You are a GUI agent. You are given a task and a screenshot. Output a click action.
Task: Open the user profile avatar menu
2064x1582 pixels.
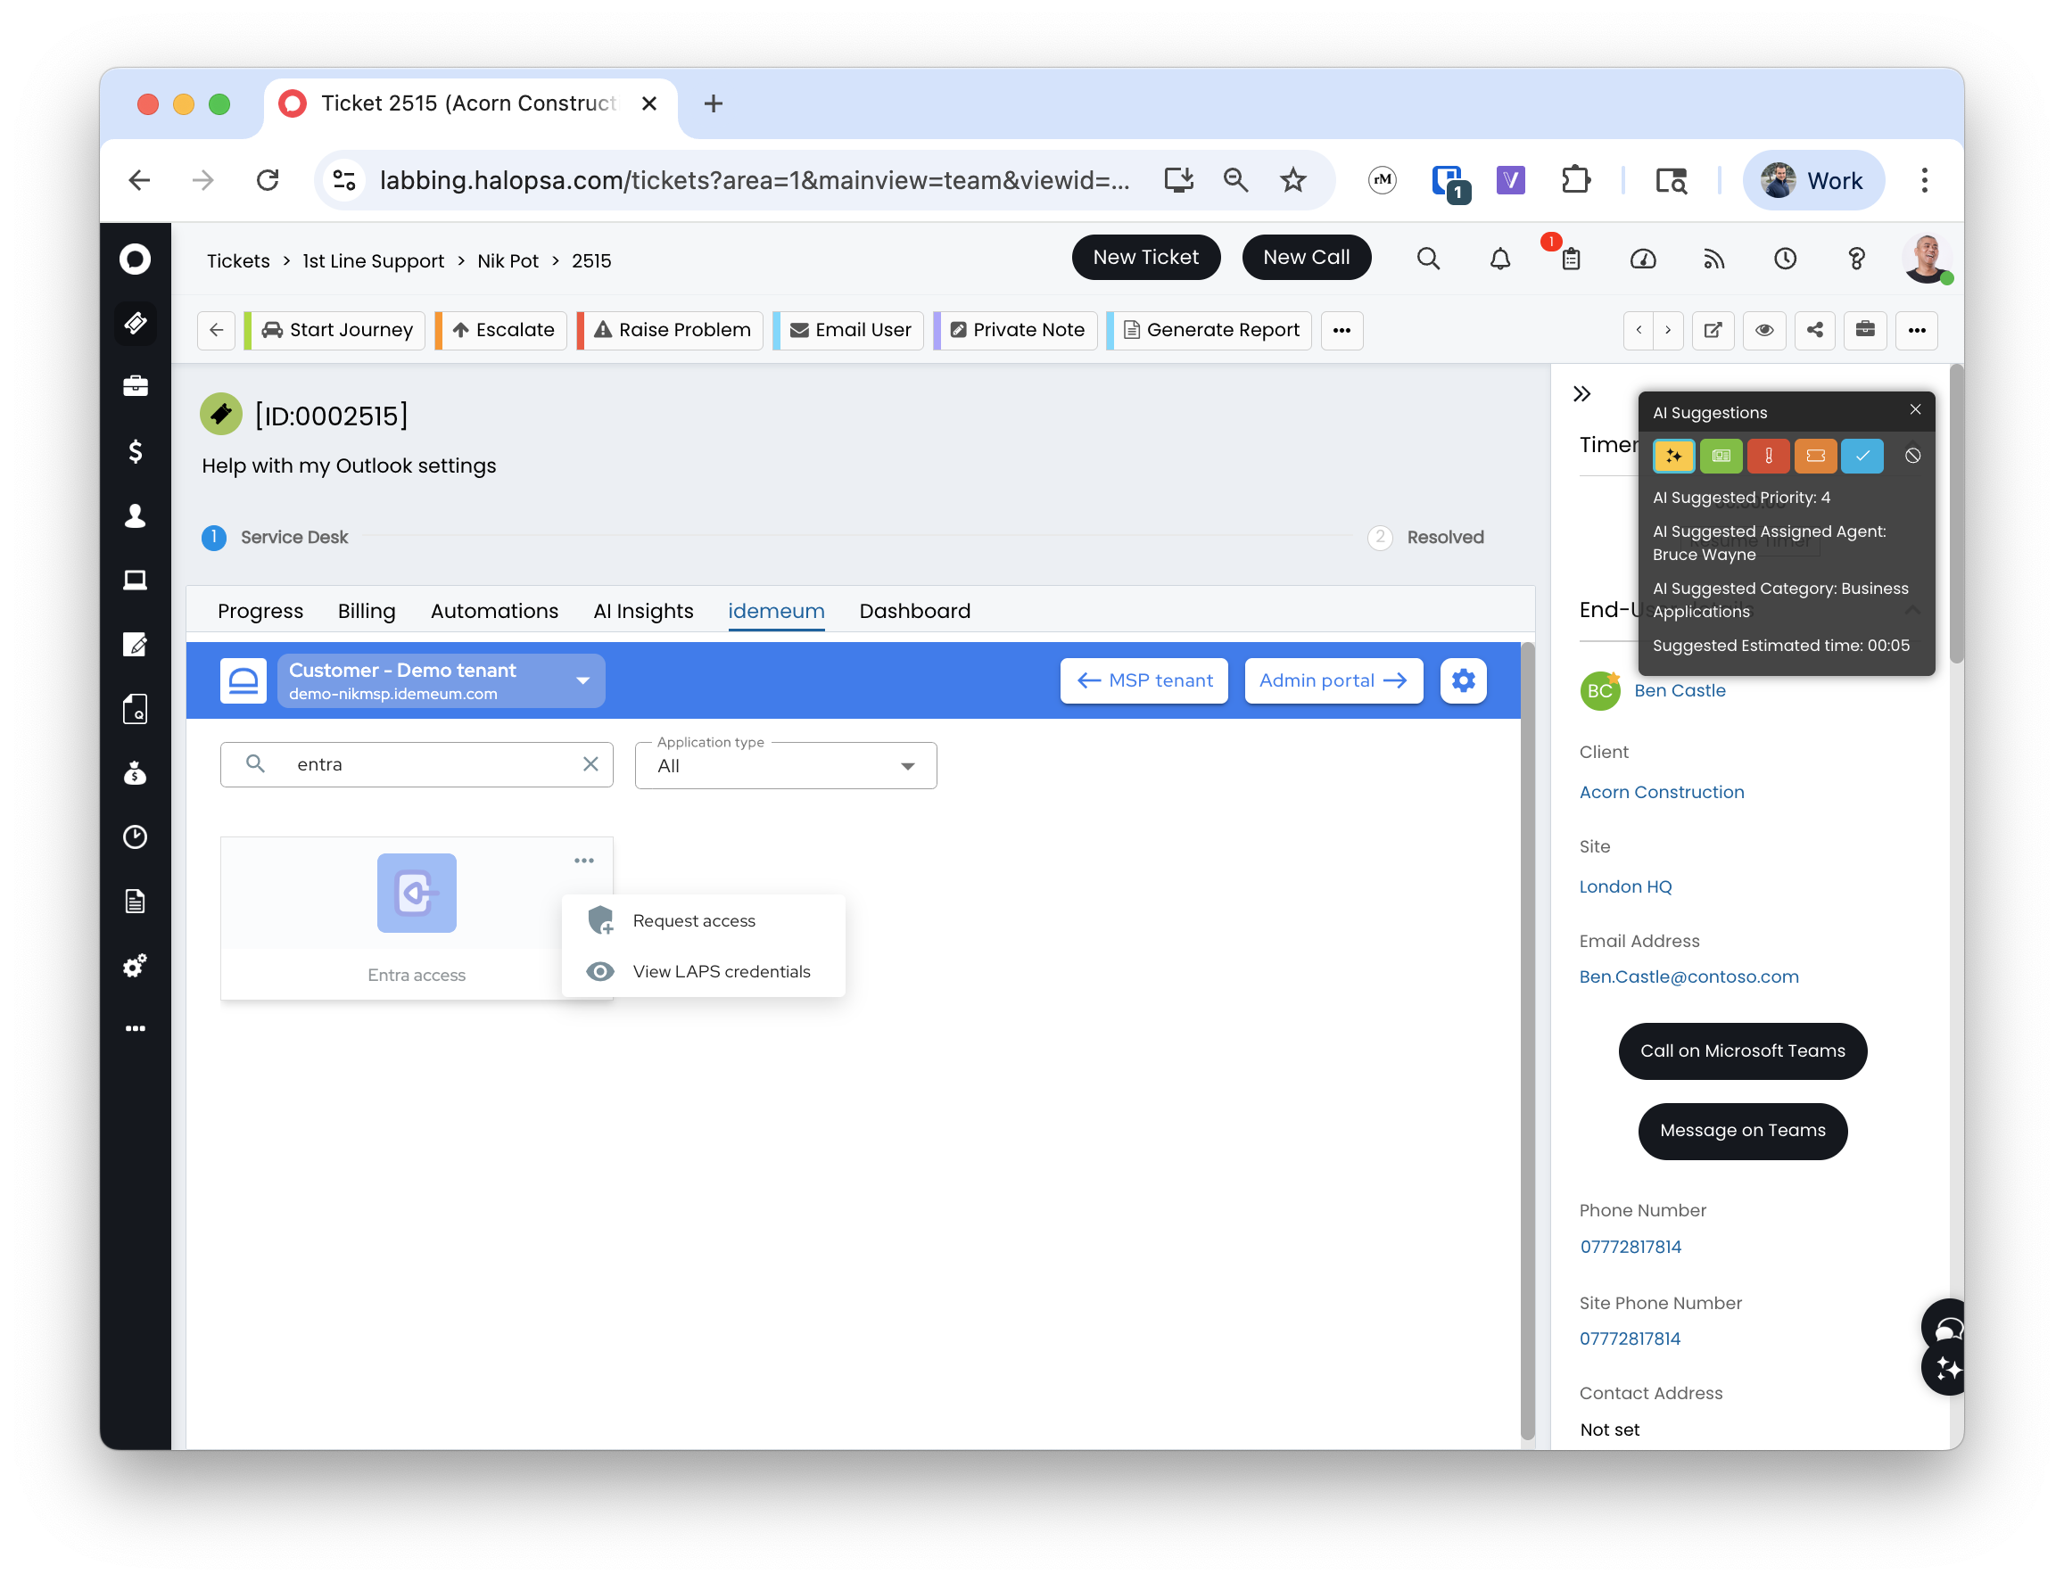[1926, 258]
